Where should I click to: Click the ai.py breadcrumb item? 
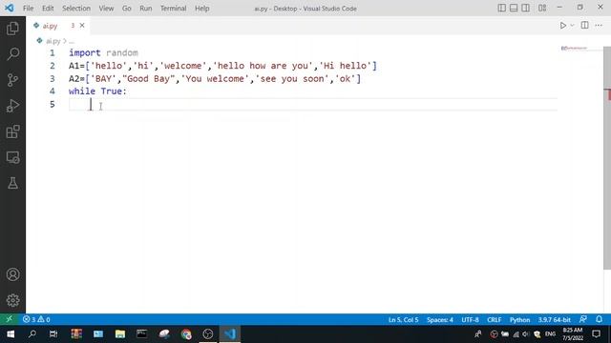pyautogui.click(x=53, y=41)
